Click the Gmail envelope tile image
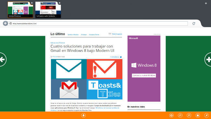 tap(69, 89)
